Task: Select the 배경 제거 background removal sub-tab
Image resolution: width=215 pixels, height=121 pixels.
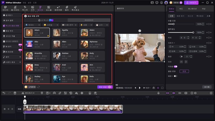Action: tap(180, 16)
